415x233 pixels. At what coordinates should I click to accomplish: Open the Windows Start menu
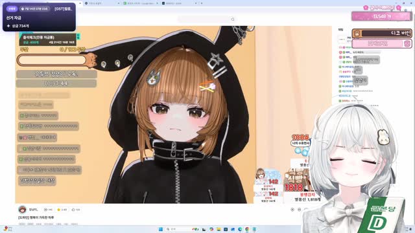point(161,229)
